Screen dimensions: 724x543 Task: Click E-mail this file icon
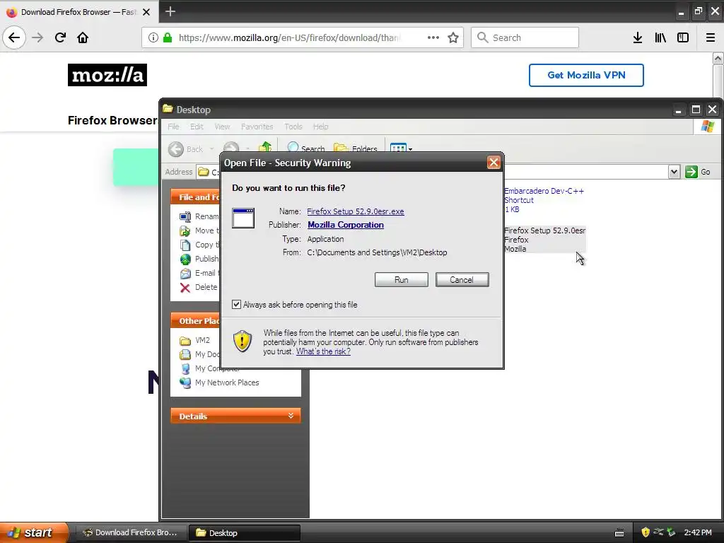click(185, 274)
